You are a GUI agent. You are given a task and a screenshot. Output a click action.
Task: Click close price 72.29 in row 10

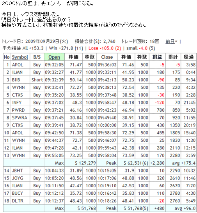click(128, 133)
